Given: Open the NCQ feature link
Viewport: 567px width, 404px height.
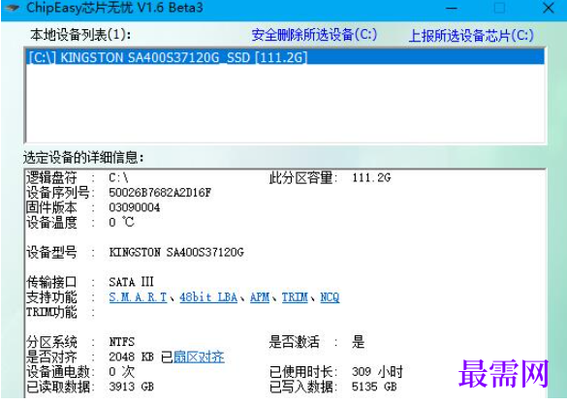Looking at the screenshot, I should point(330,297).
